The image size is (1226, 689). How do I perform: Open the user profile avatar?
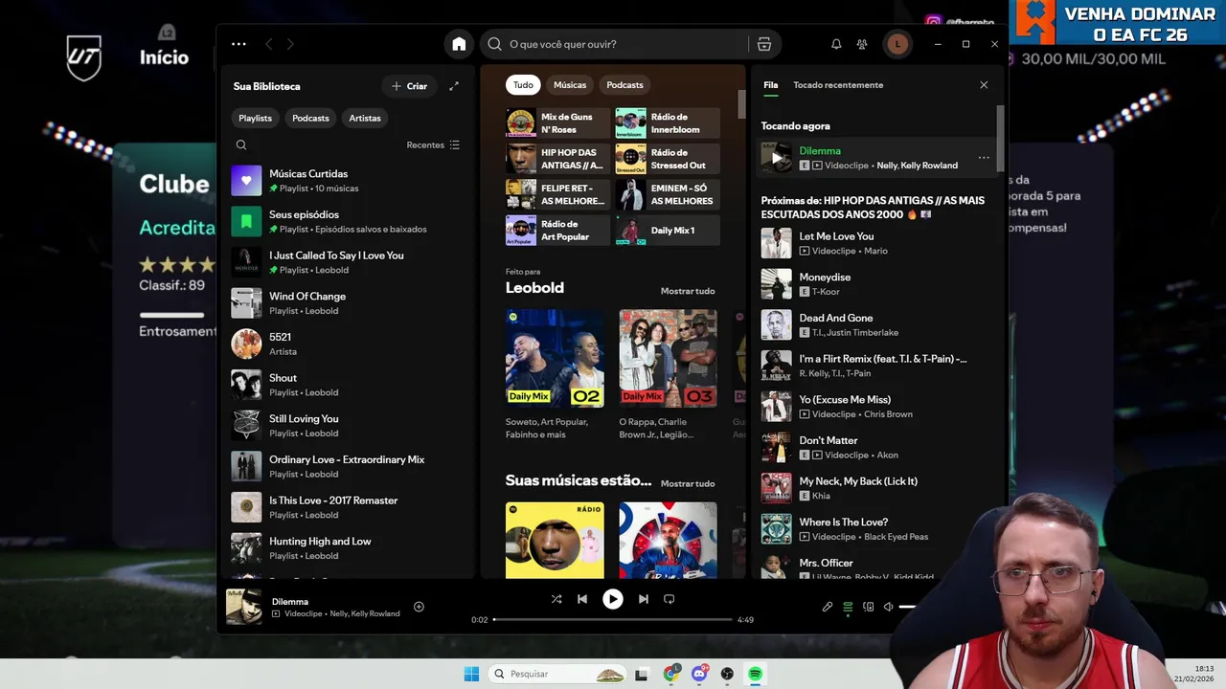897,44
